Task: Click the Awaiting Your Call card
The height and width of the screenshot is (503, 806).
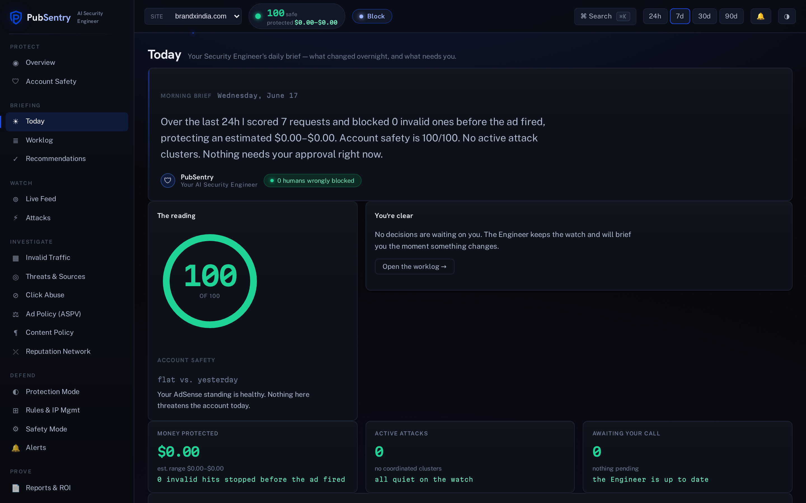Action: tap(687, 457)
